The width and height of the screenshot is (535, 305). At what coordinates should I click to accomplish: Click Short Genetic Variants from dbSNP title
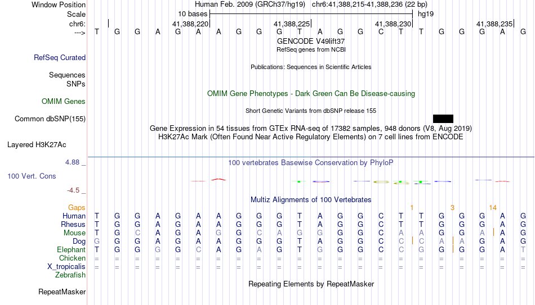point(311,111)
